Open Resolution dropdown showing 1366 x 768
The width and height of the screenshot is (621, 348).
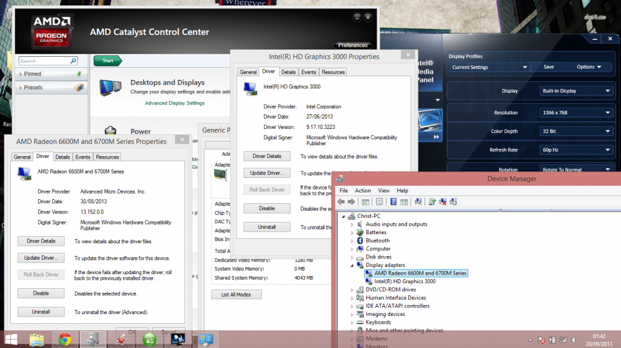[576, 113]
